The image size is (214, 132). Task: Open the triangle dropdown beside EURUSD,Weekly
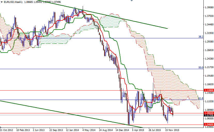[x=2, y=2]
